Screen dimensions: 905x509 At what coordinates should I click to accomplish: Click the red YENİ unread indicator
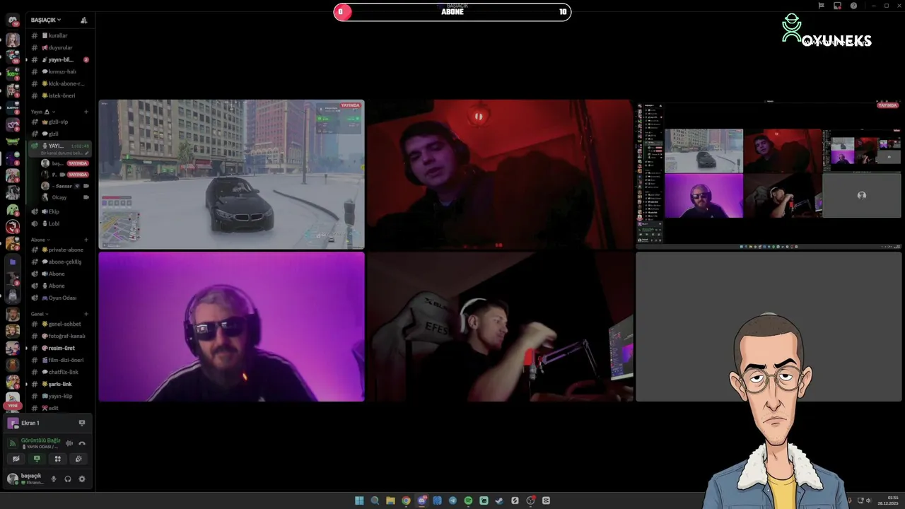click(12, 406)
